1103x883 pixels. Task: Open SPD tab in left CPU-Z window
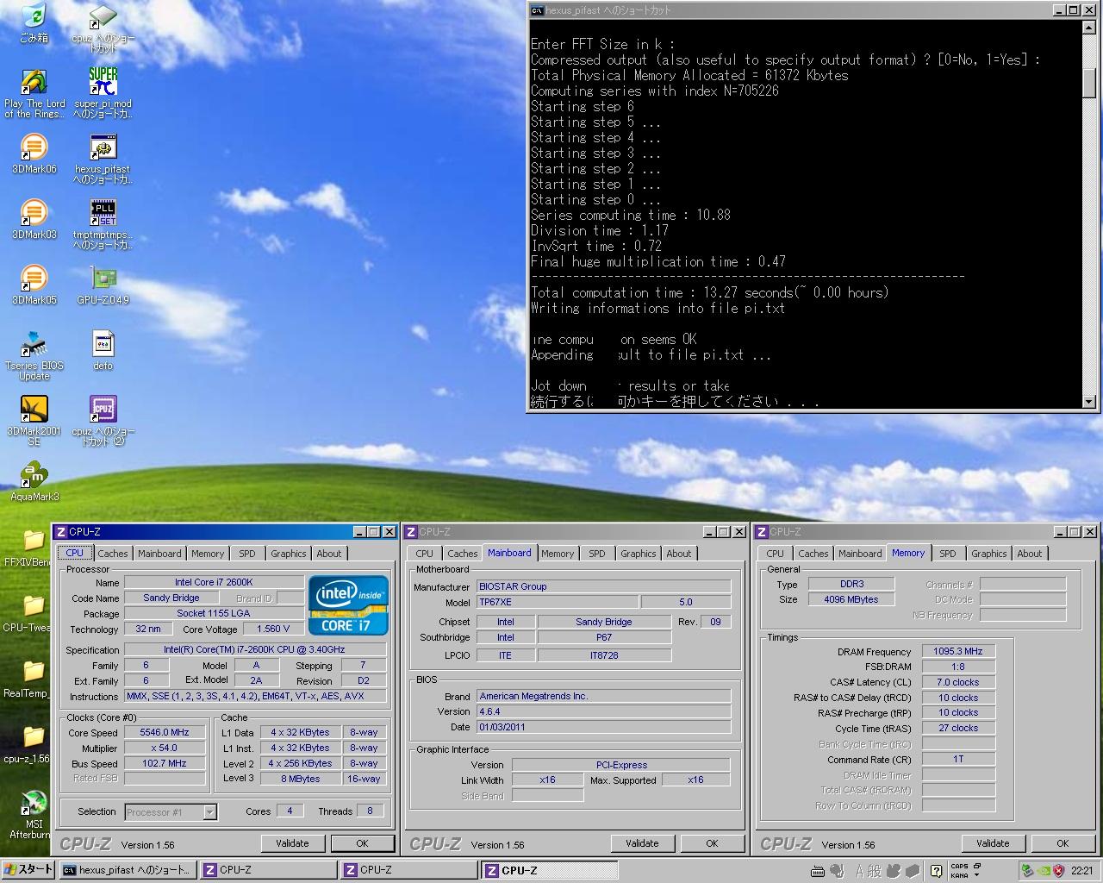tap(246, 554)
